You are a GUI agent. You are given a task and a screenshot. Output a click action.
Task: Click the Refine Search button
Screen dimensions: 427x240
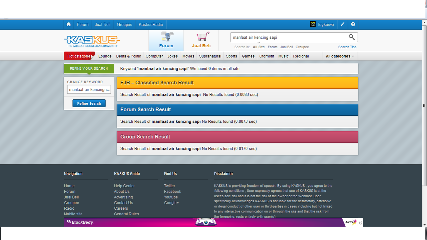tap(89, 103)
